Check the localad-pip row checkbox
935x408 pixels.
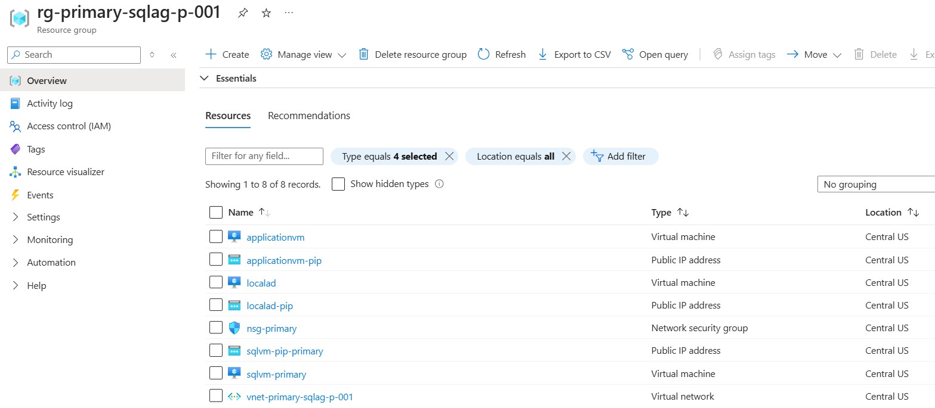pyautogui.click(x=216, y=305)
